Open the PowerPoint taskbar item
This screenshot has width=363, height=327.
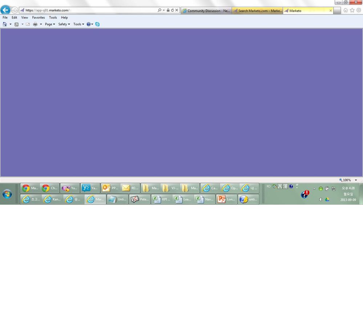226,199
